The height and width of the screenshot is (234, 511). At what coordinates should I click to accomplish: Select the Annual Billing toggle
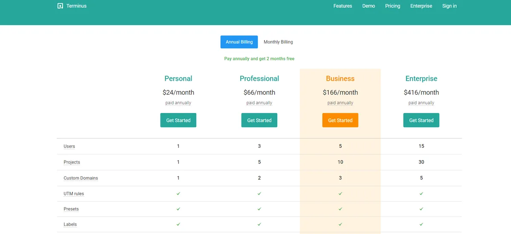click(239, 42)
